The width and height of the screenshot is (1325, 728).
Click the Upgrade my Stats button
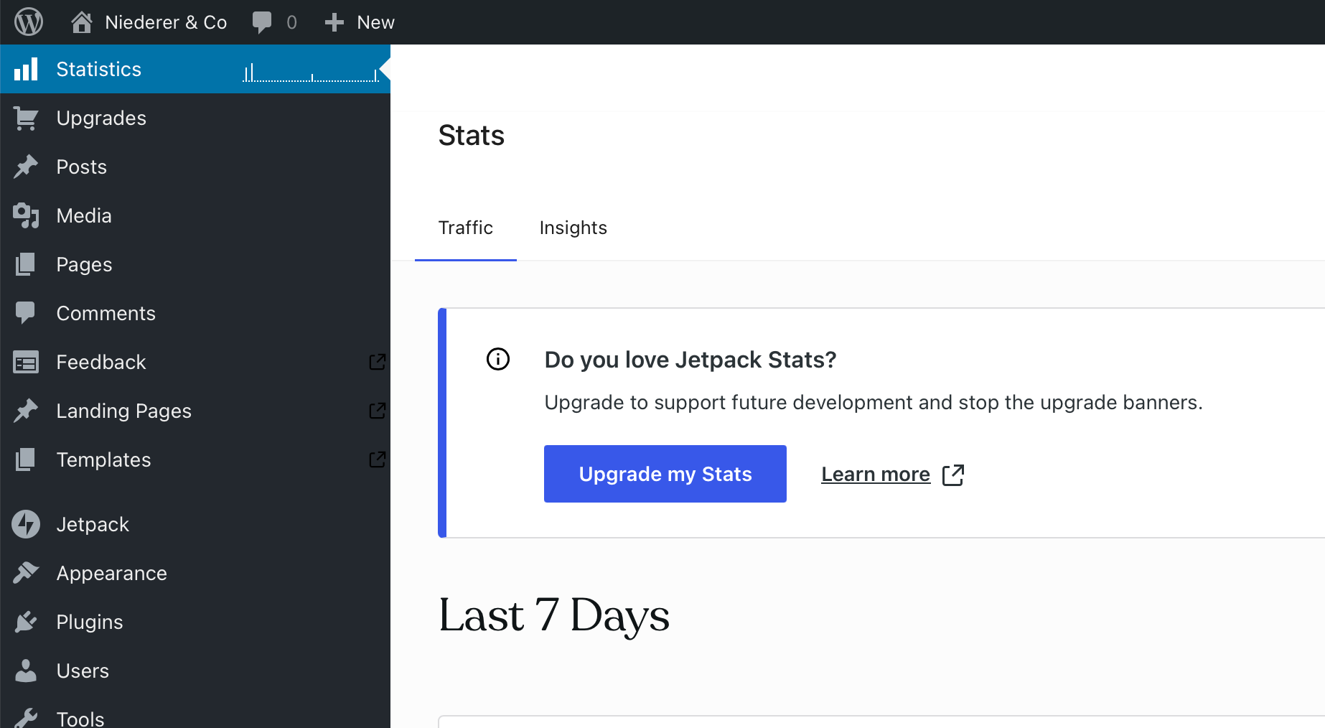(665, 474)
